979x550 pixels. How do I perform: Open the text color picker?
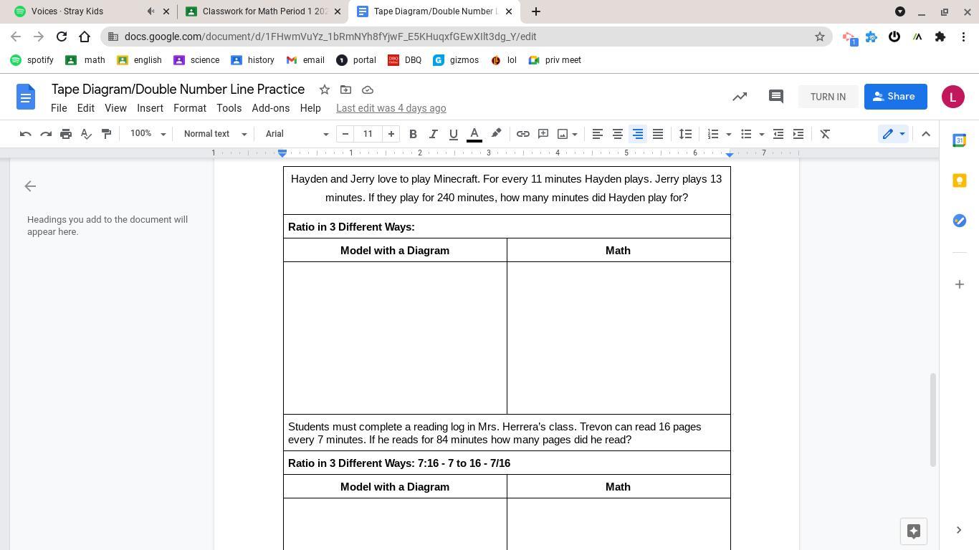[474, 134]
